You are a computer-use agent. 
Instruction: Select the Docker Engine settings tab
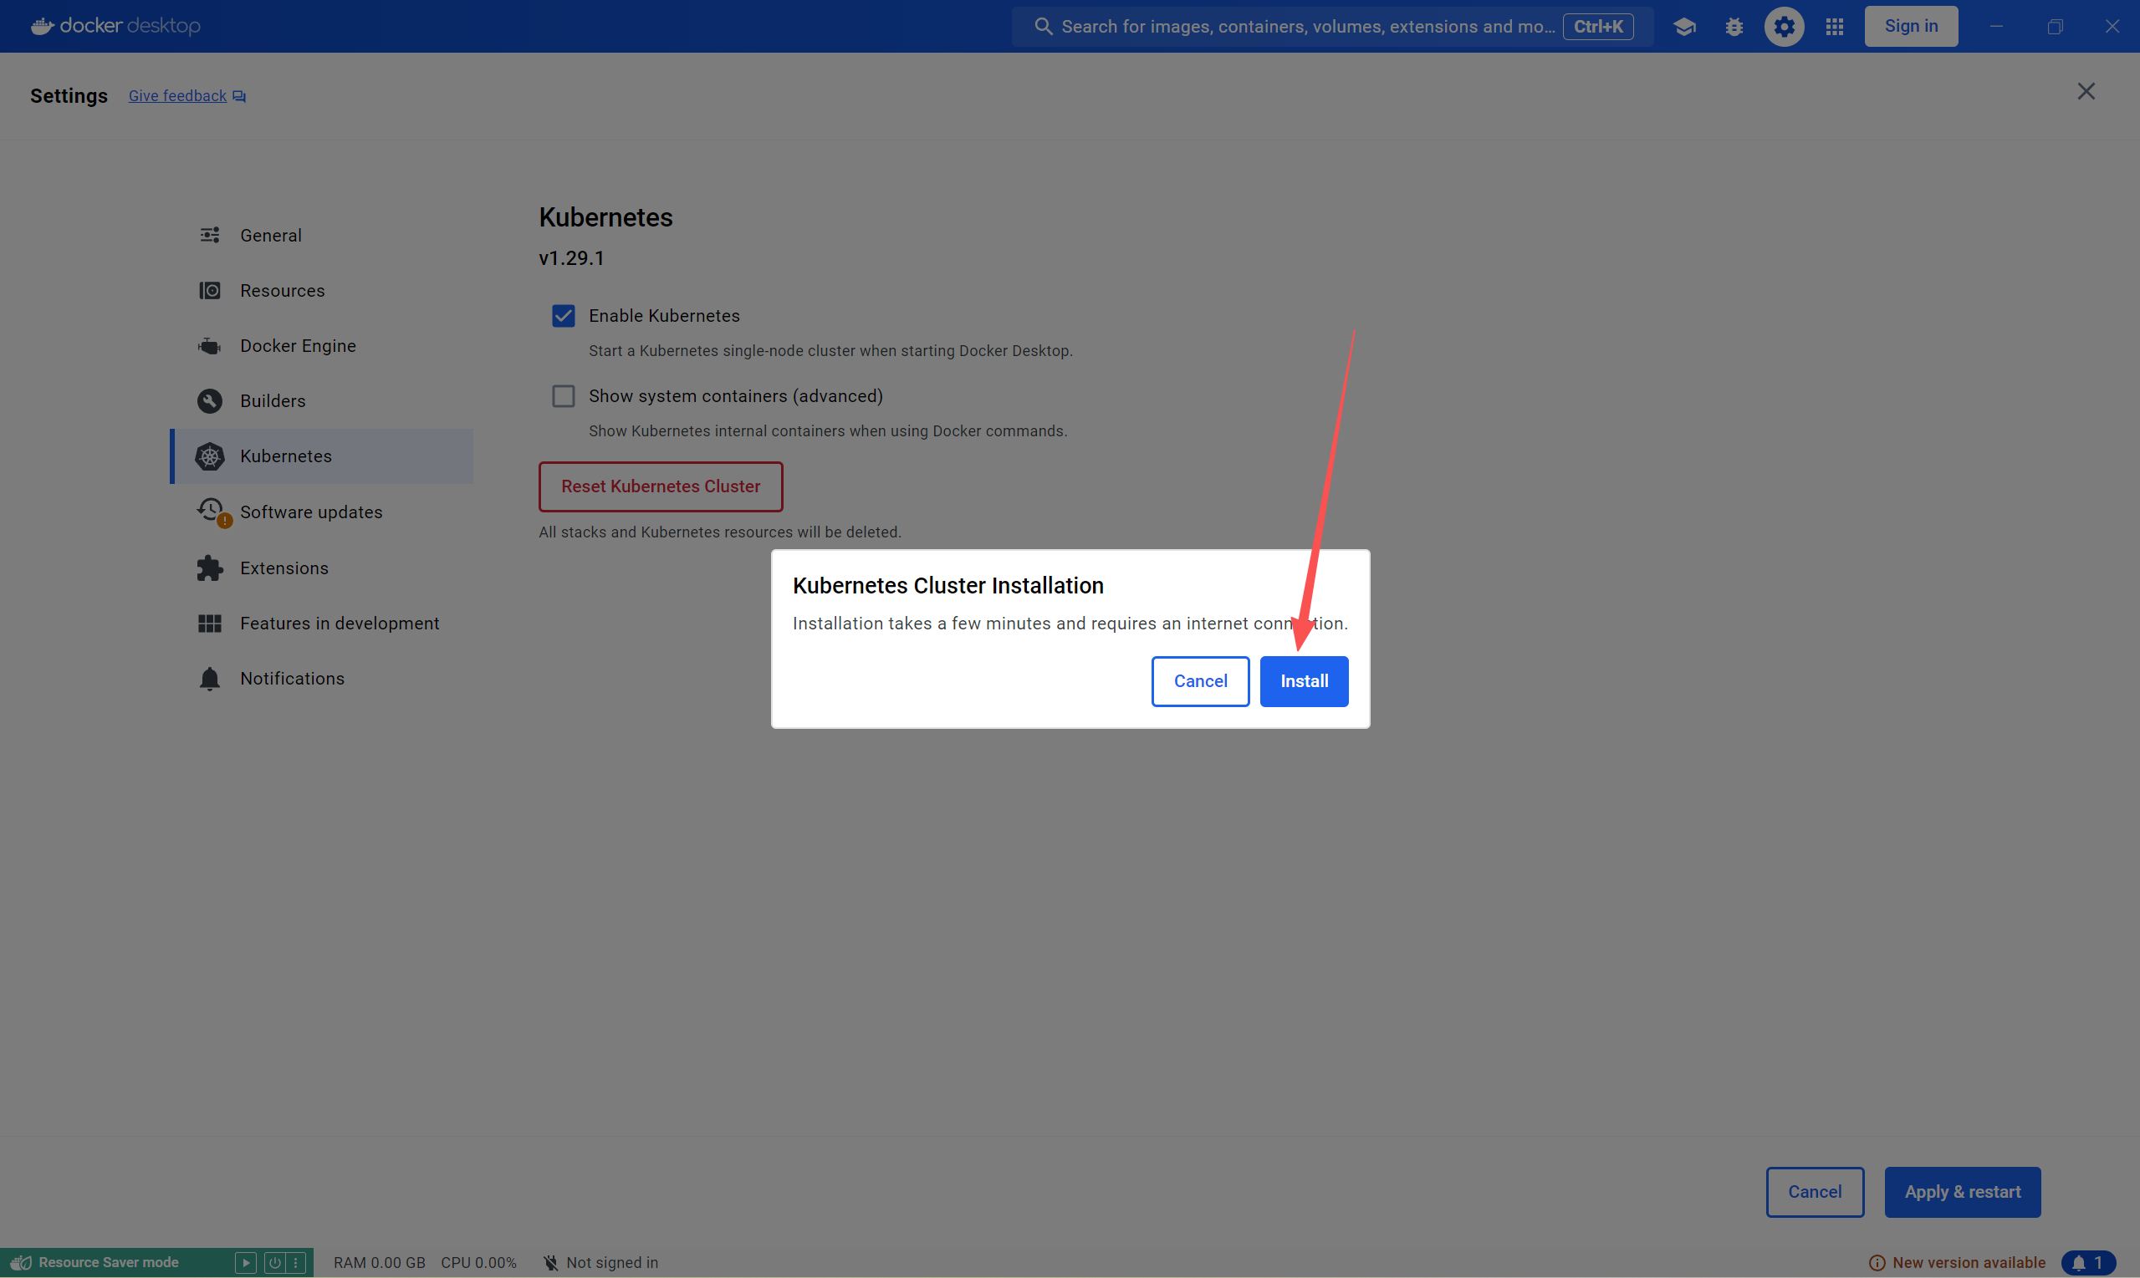click(297, 346)
